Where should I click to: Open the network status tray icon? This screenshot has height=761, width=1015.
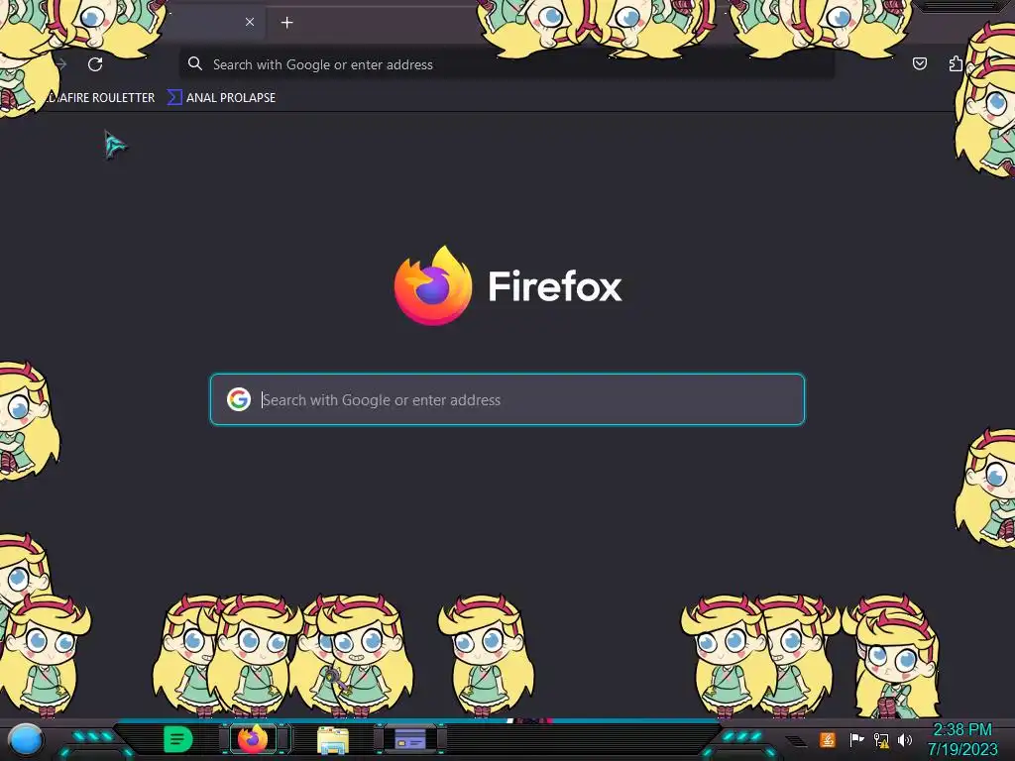click(x=881, y=739)
